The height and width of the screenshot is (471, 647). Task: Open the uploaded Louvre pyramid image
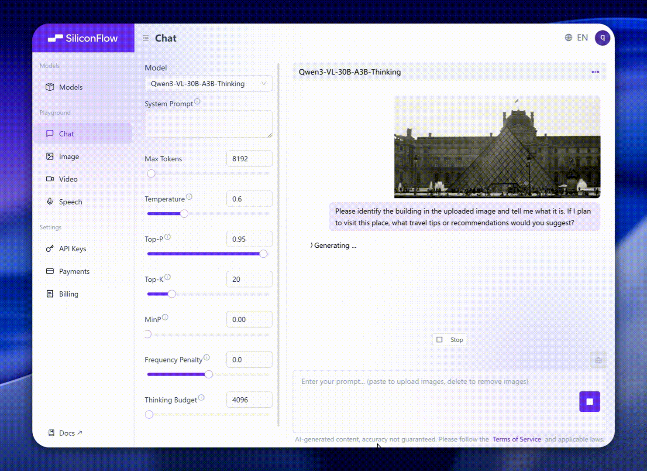coord(497,147)
